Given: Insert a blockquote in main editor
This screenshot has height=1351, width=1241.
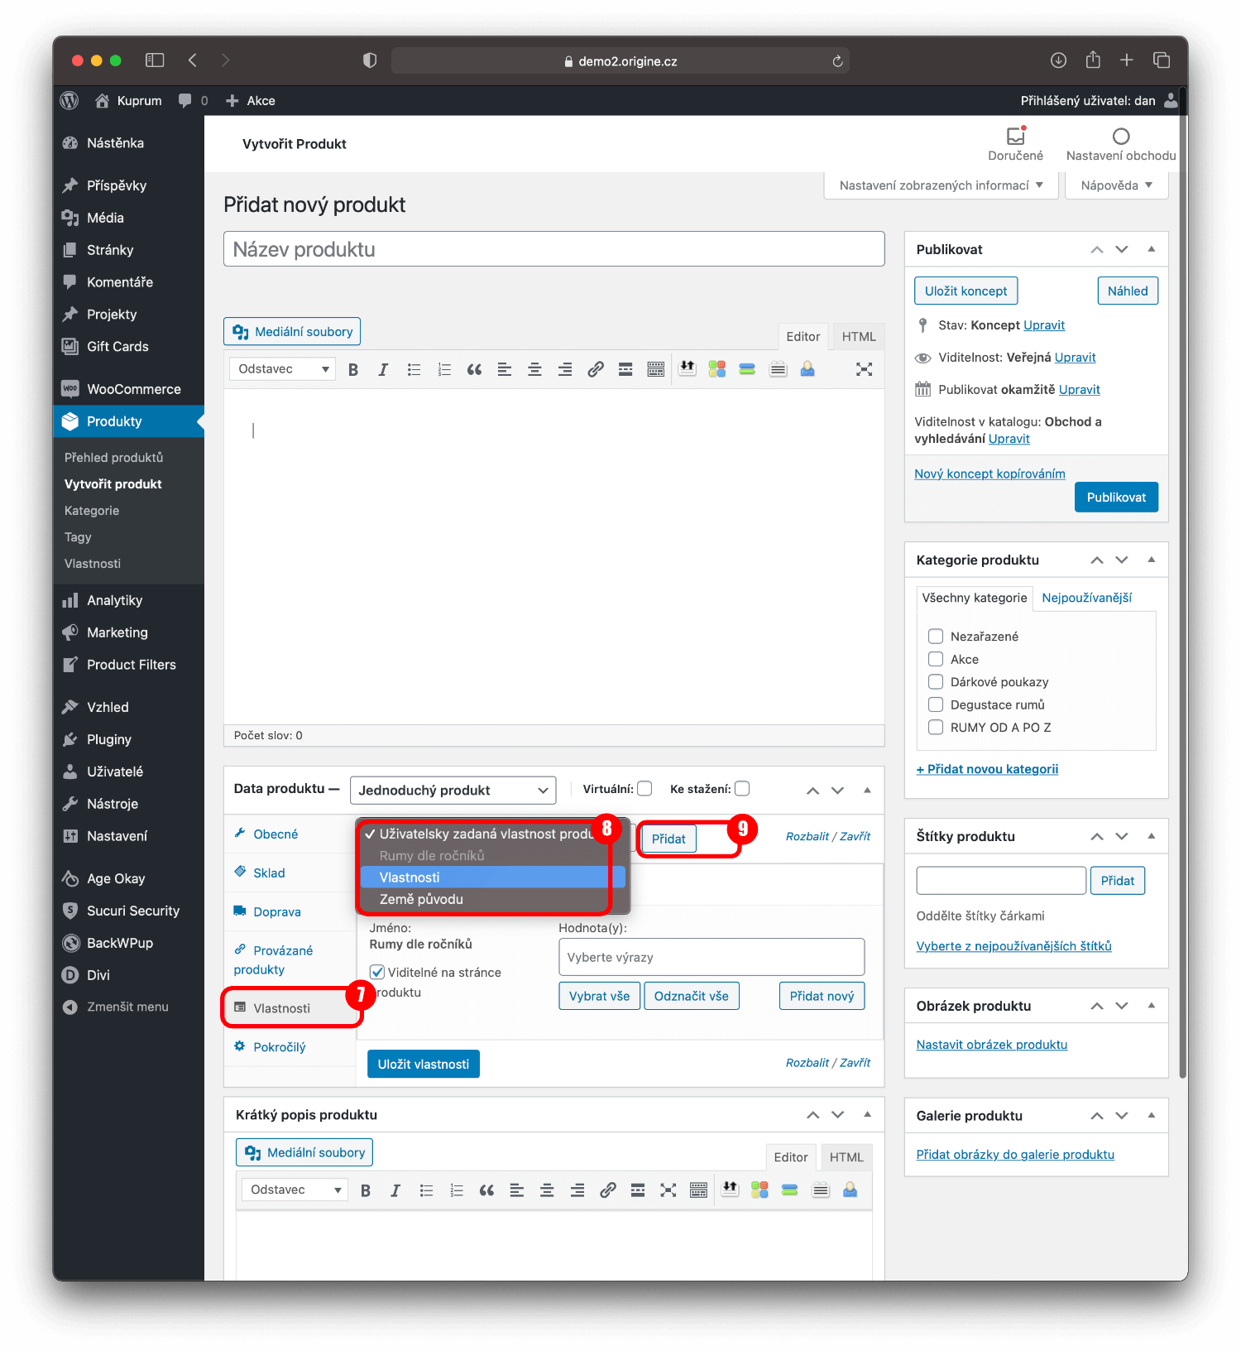Looking at the screenshot, I should tap(474, 370).
